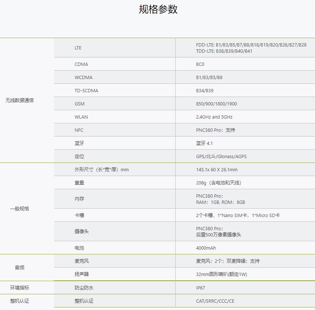Click the BC0 value
315x310 pixels.
[x=200, y=64]
